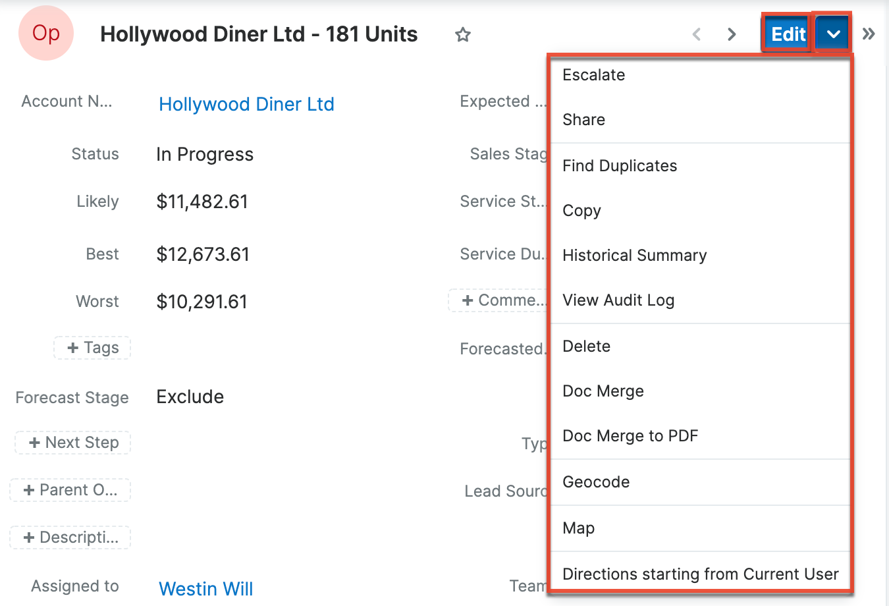Click the Opportunities module icon badge
The width and height of the screenshot is (889, 606).
[x=46, y=34]
